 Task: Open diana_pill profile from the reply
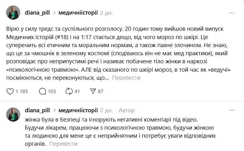click(37, 110)
